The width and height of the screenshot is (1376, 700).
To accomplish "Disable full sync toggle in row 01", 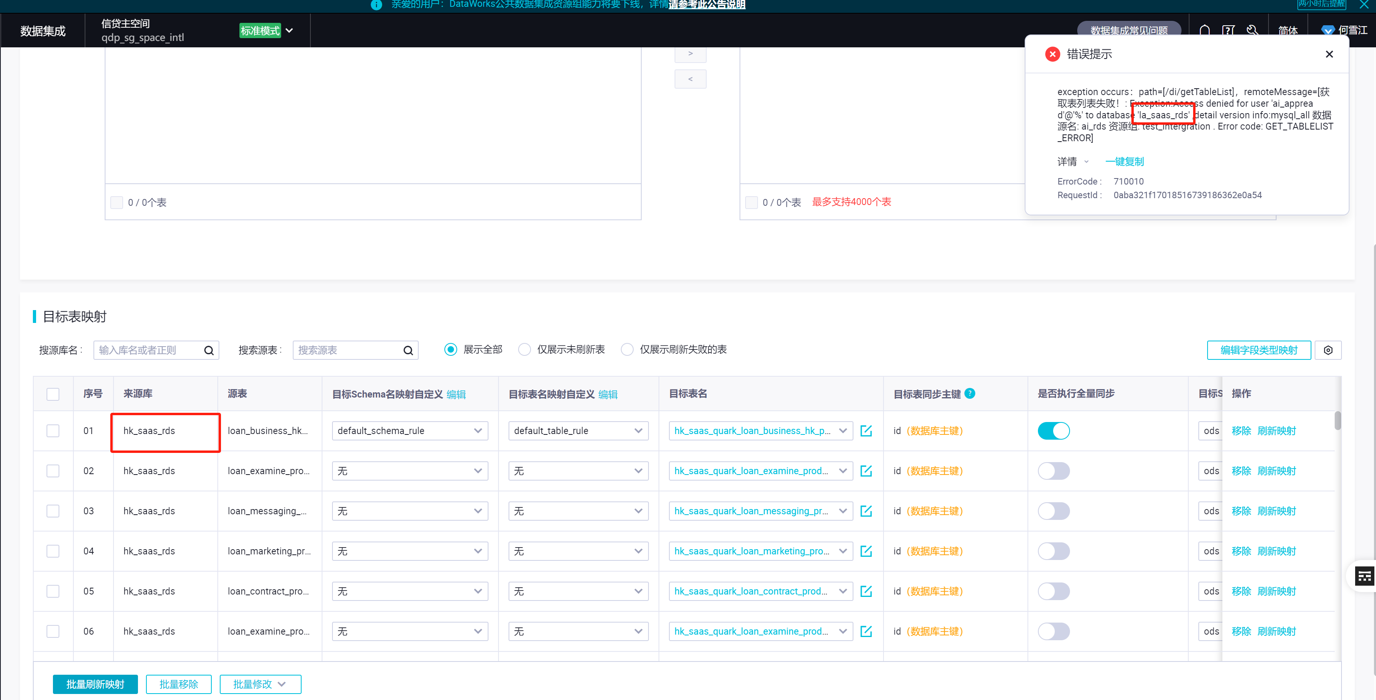I will [x=1054, y=431].
